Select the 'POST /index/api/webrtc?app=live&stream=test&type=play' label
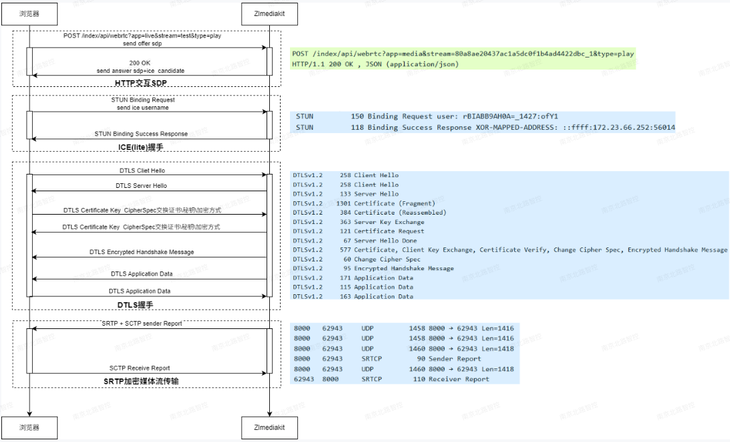 (143, 36)
